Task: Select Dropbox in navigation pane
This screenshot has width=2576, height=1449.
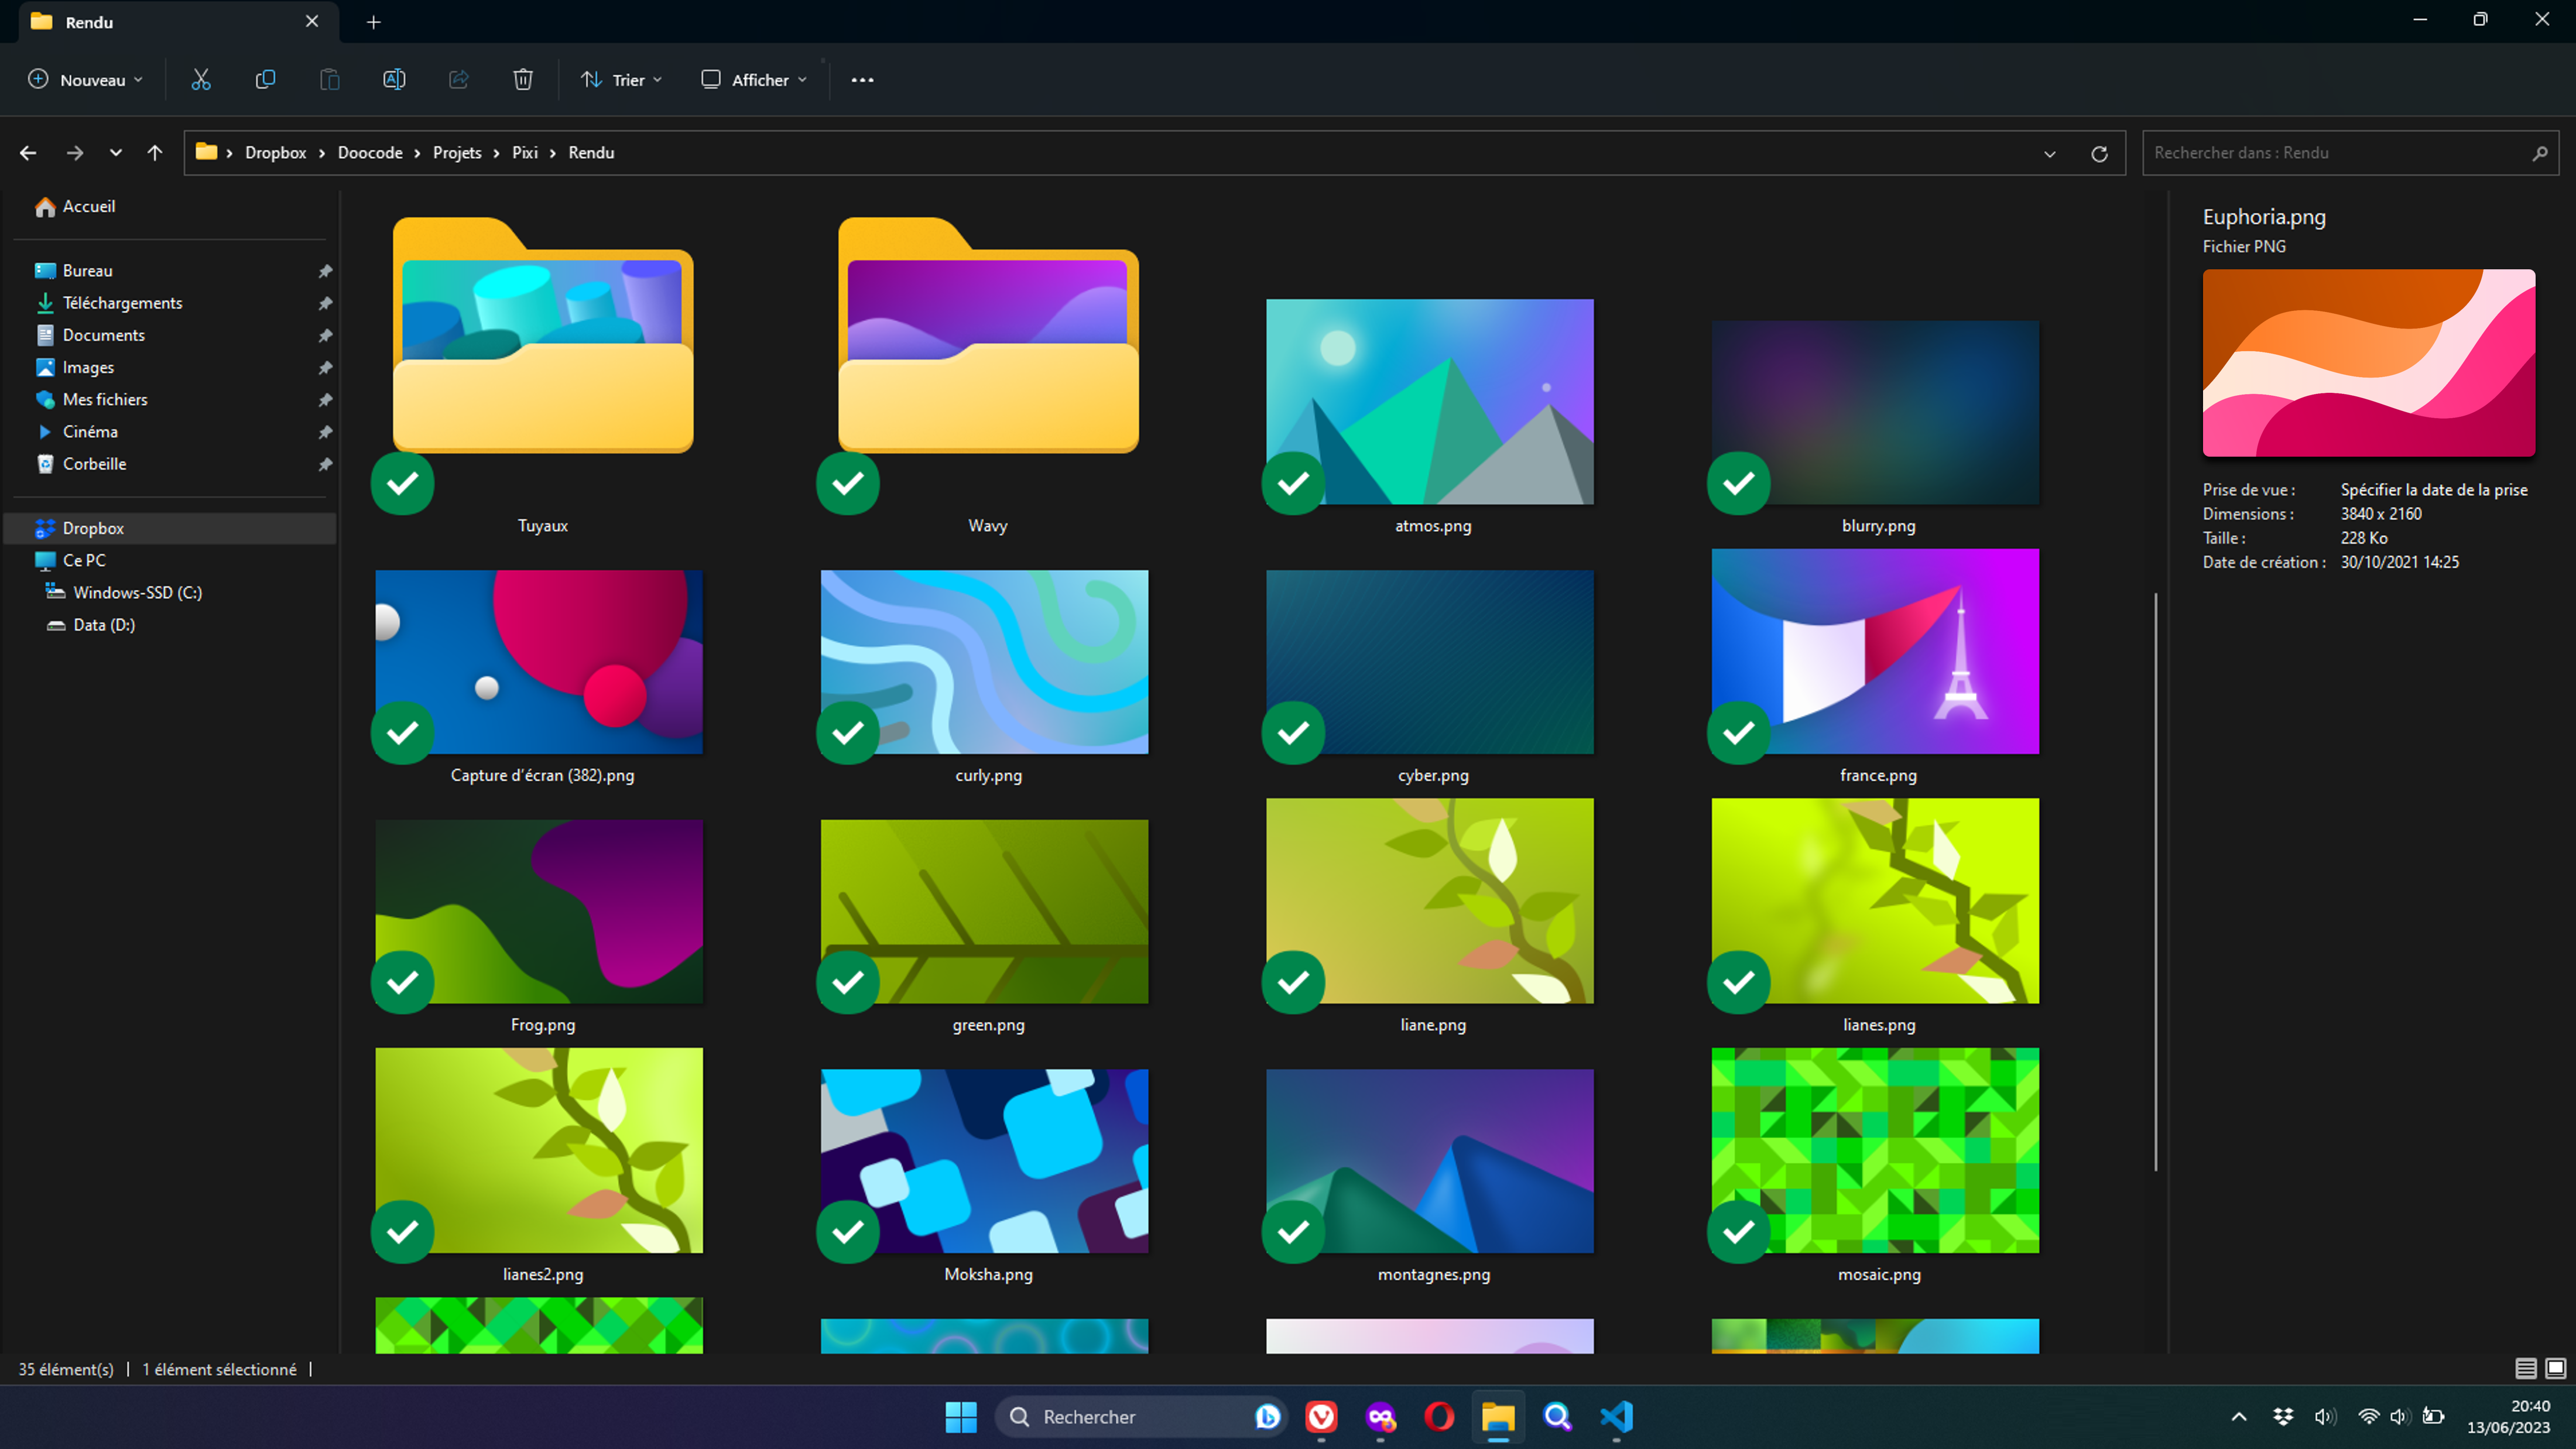Action: [93, 528]
